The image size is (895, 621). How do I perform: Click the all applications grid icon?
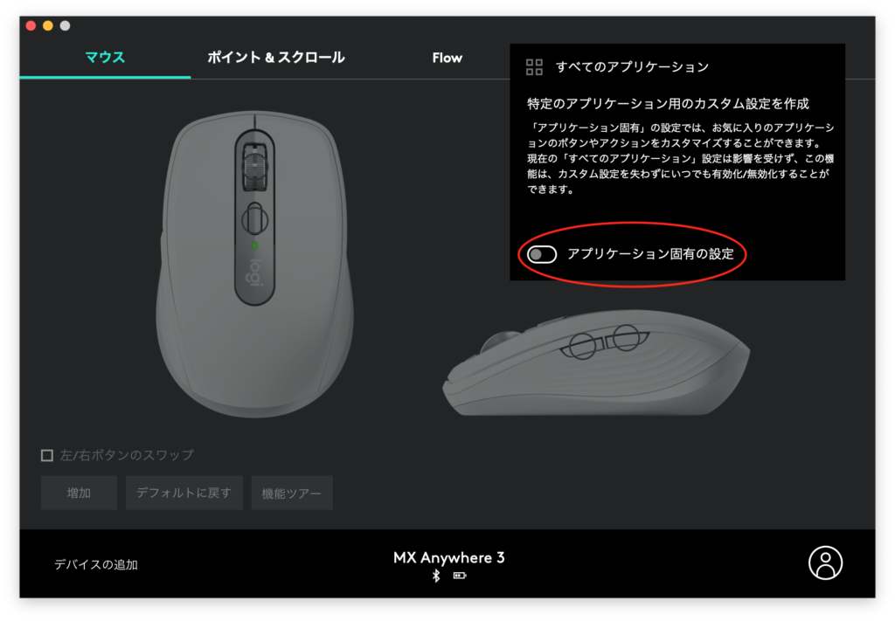534,66
